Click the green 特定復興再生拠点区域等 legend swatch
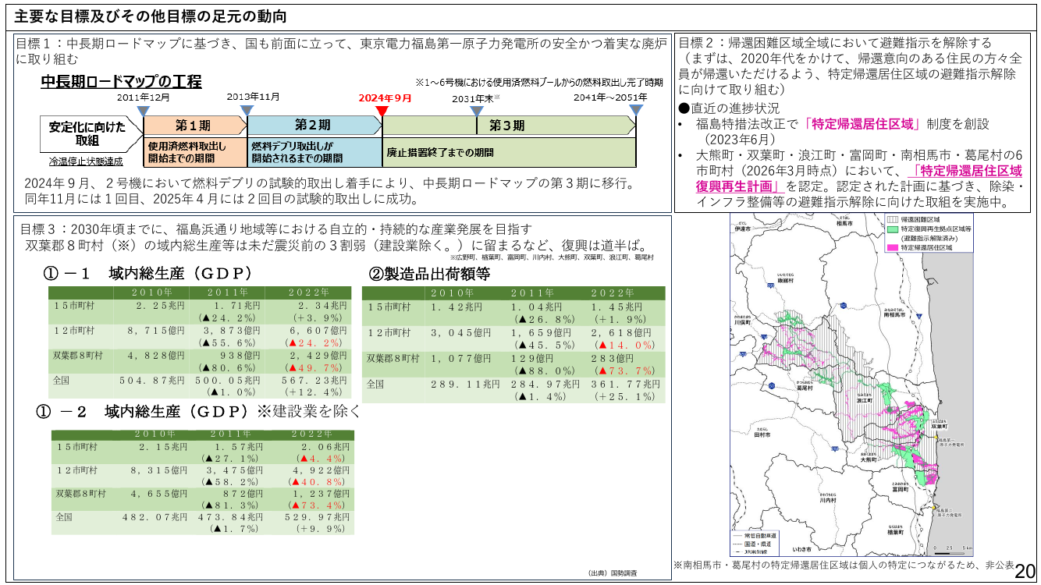The height and width of the screenshot is (585, 1041). 892,229
